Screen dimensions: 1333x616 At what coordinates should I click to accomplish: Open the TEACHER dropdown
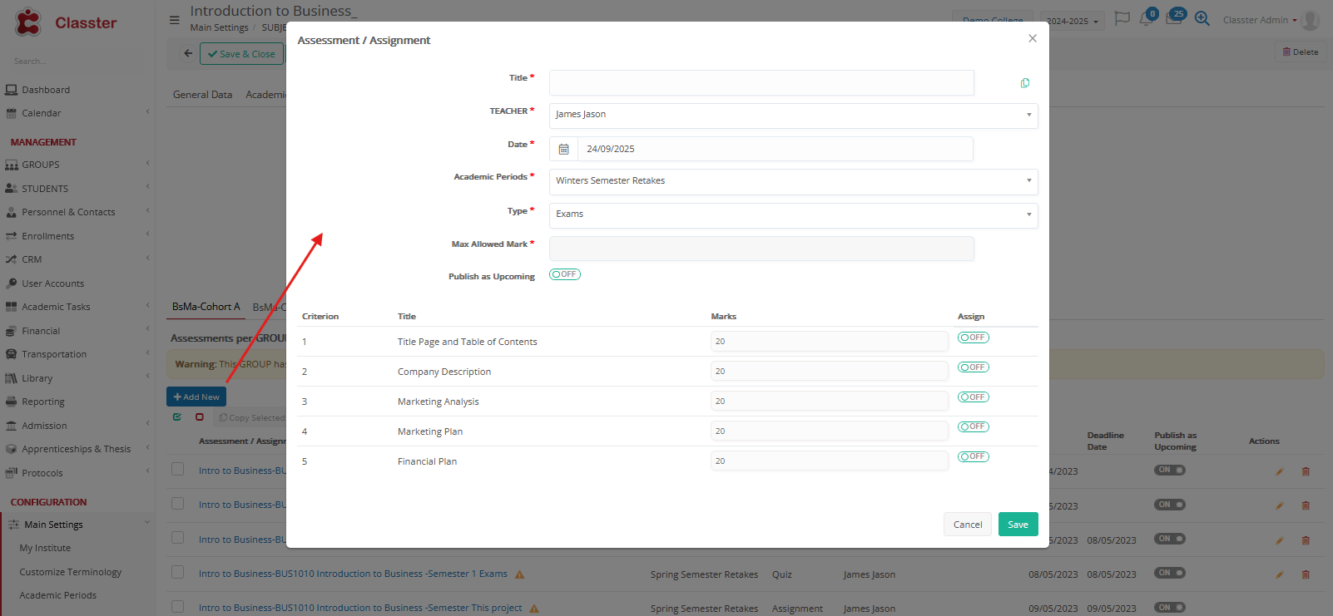(792, 115)
